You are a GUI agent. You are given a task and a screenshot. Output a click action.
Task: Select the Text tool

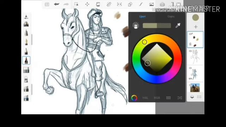pyautogui.click(x=173, y=4)
